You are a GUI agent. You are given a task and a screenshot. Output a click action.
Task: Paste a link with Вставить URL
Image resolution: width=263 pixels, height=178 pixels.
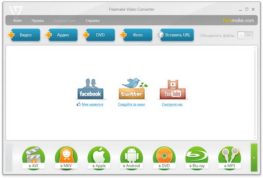pyautogui.click(x=176, y=35)
